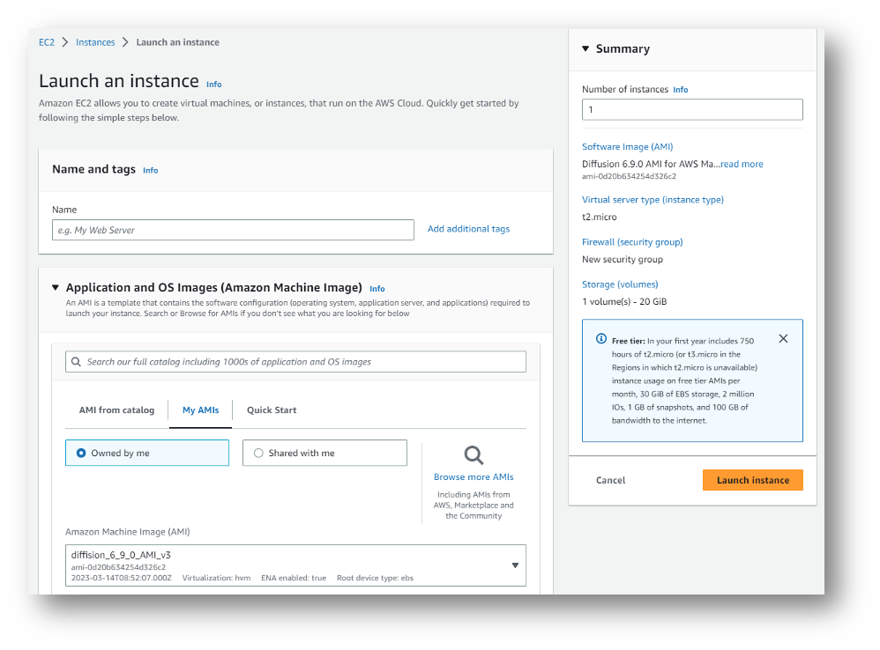Click inside the Name input field
Image resolution: width=880 pixels, height=650 pixels.
point(232,229)
